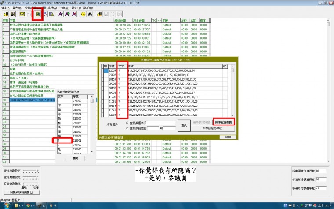Click the main window right vertical scrollbar

[328, 91]
